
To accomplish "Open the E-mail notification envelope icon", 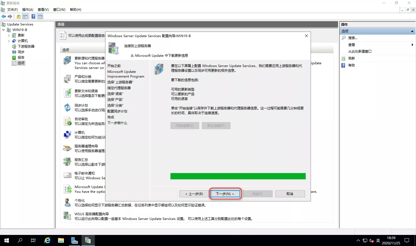I will [x=67, y=175].
